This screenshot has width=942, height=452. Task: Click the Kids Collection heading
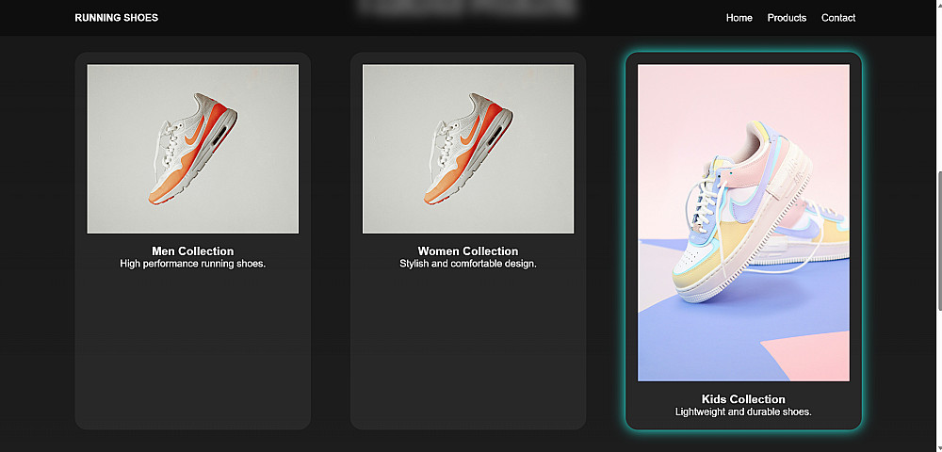tap(743, 399)
